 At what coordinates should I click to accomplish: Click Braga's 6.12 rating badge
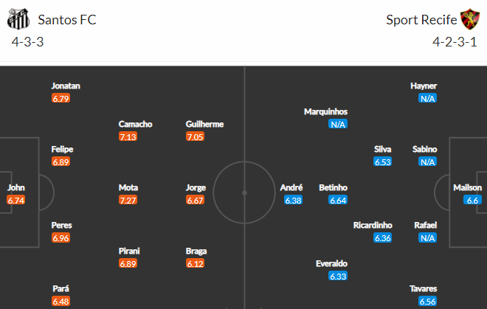[x=196, y=263]
